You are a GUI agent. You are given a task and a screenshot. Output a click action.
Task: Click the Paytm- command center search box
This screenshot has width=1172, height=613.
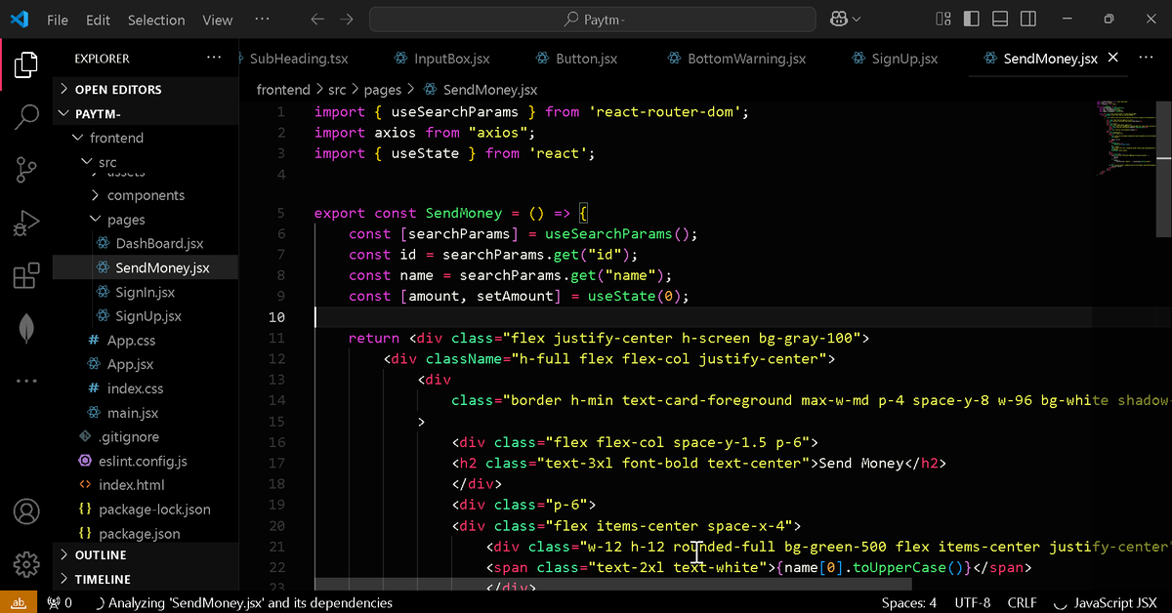point(593,20)
